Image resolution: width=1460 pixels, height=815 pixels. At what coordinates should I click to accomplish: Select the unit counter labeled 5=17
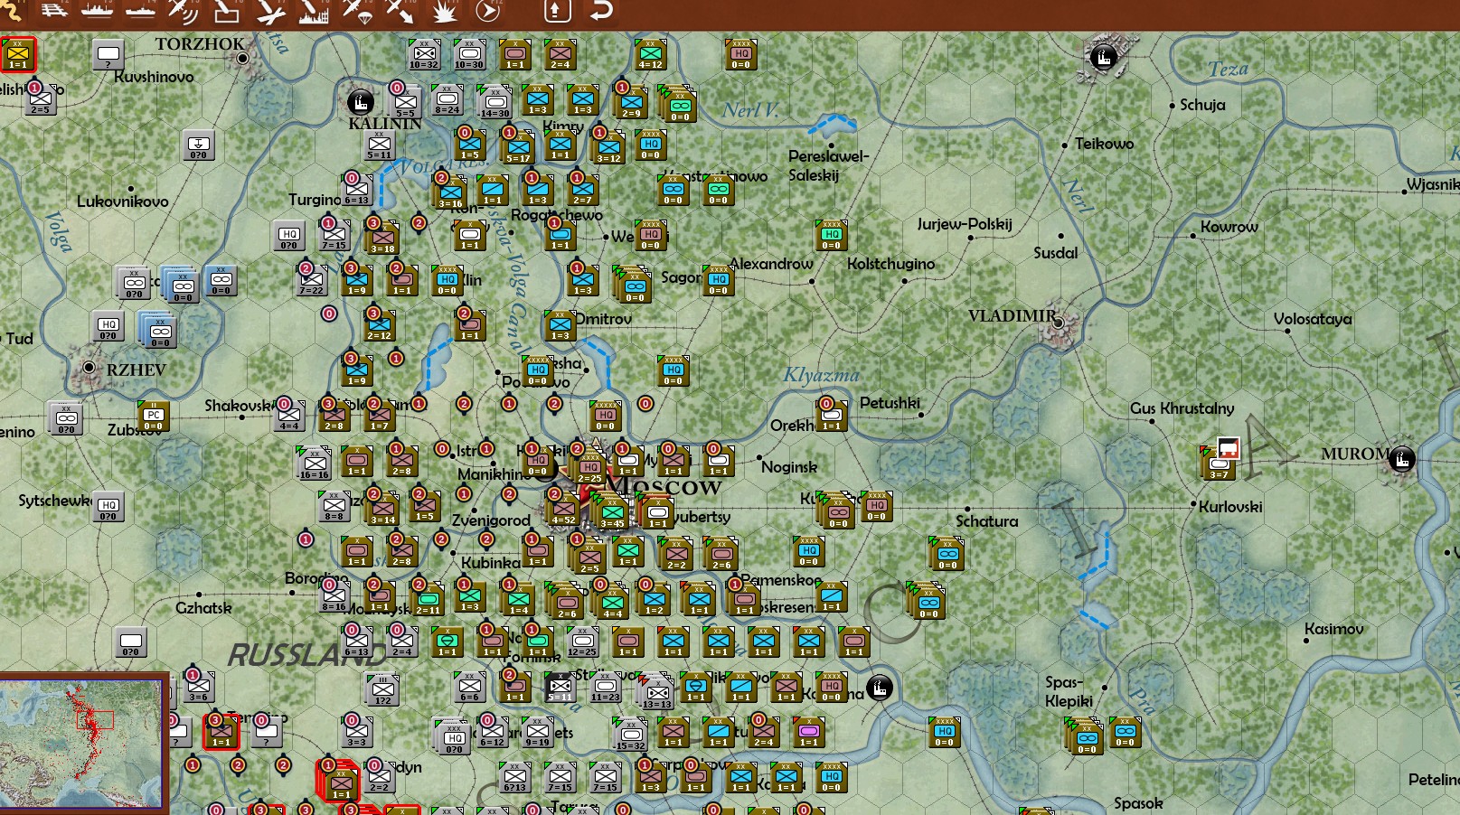coord(518,149)
